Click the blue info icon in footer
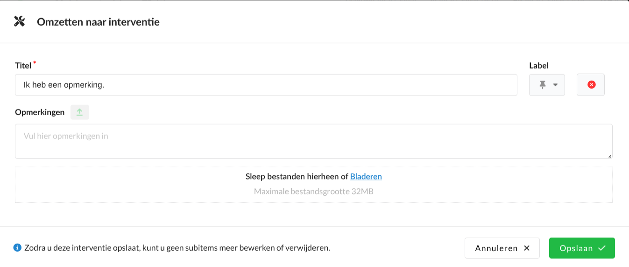 pyautogui.click(x=17, y=247)
